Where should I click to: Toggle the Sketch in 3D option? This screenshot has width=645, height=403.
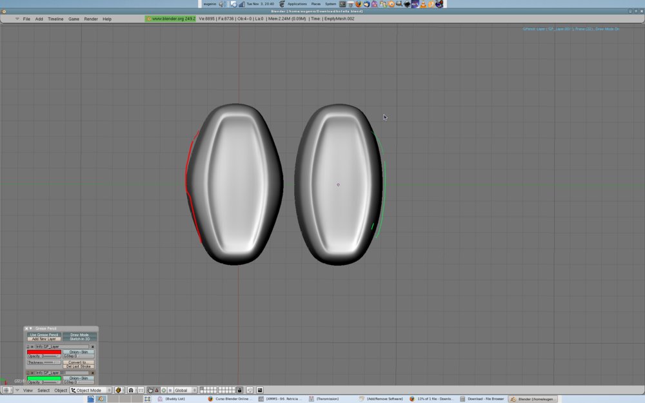[x=80, y=339]
